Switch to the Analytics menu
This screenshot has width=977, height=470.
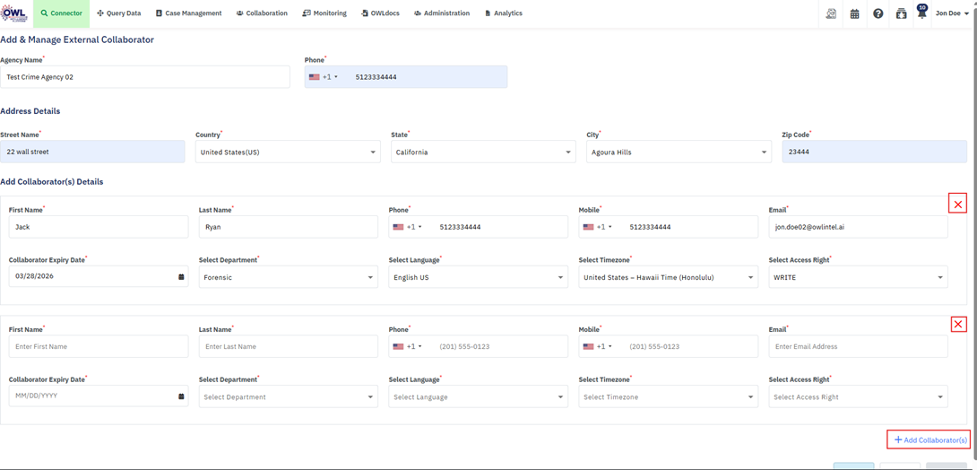504,13
